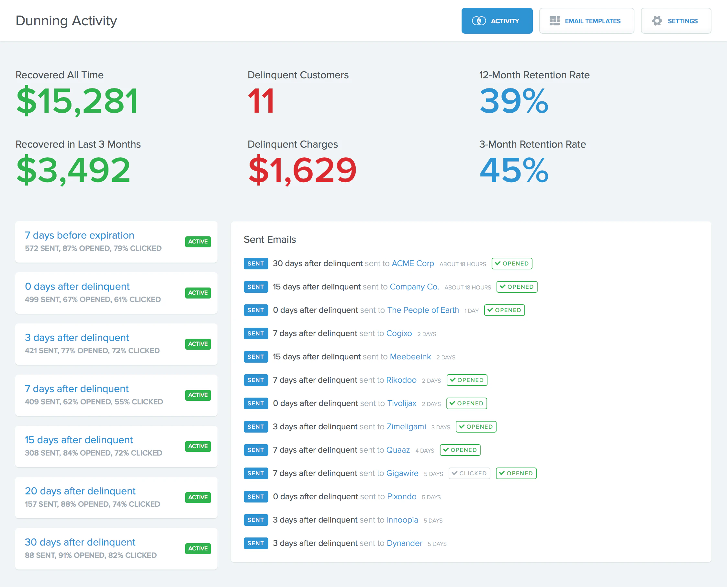Click the Opened badge on the Gigawire row
Viewport: 727px width, 587px height.
[516, 473]
